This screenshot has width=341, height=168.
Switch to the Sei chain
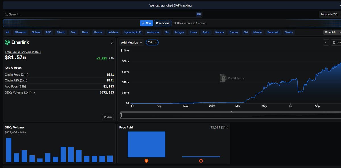click(246, 32)
